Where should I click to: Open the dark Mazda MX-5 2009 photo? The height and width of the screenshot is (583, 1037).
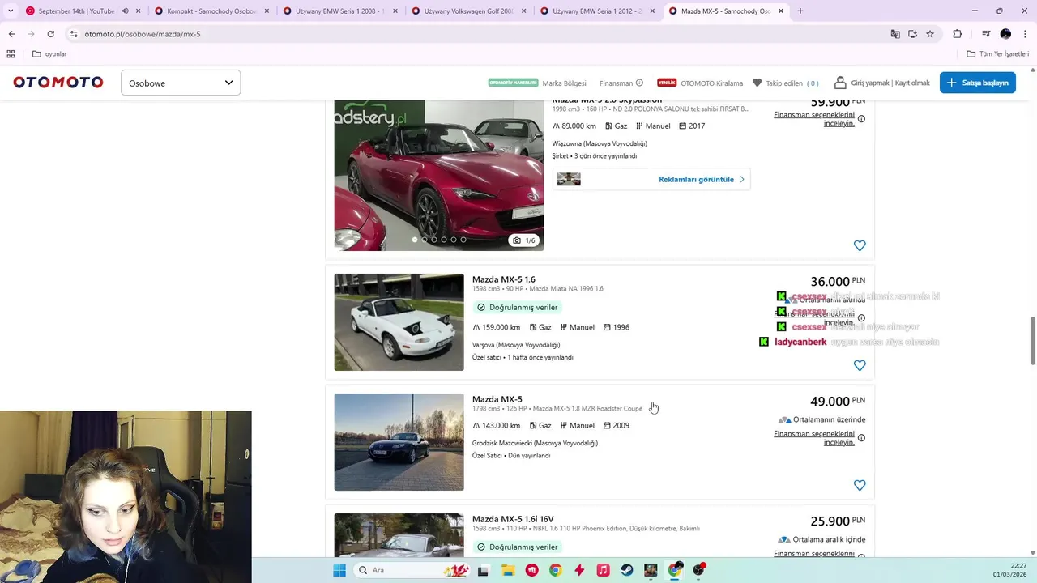click(x=399, y=442)
